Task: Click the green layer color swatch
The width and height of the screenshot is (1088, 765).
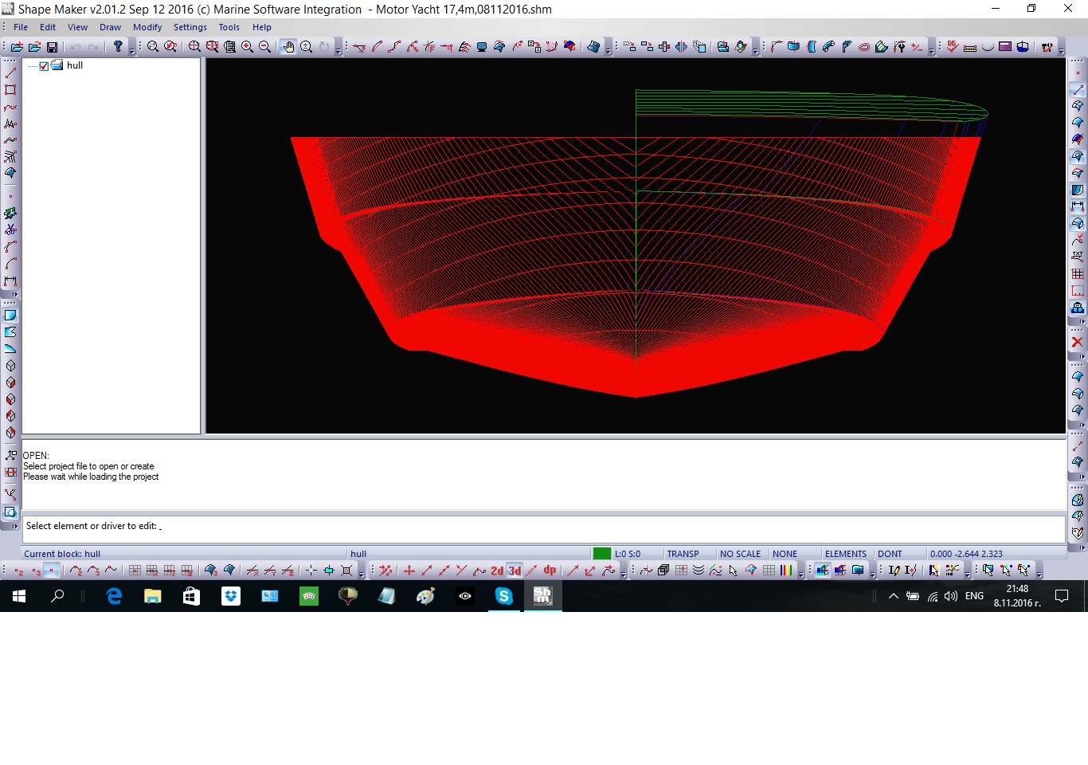Action: point(602,554)
